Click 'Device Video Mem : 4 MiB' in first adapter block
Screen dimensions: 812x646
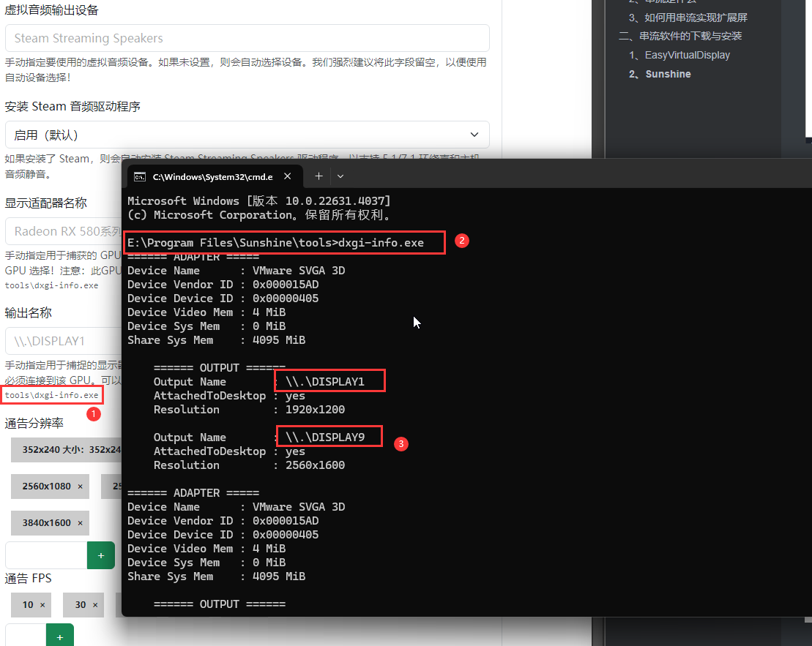(x=206, y=312)
